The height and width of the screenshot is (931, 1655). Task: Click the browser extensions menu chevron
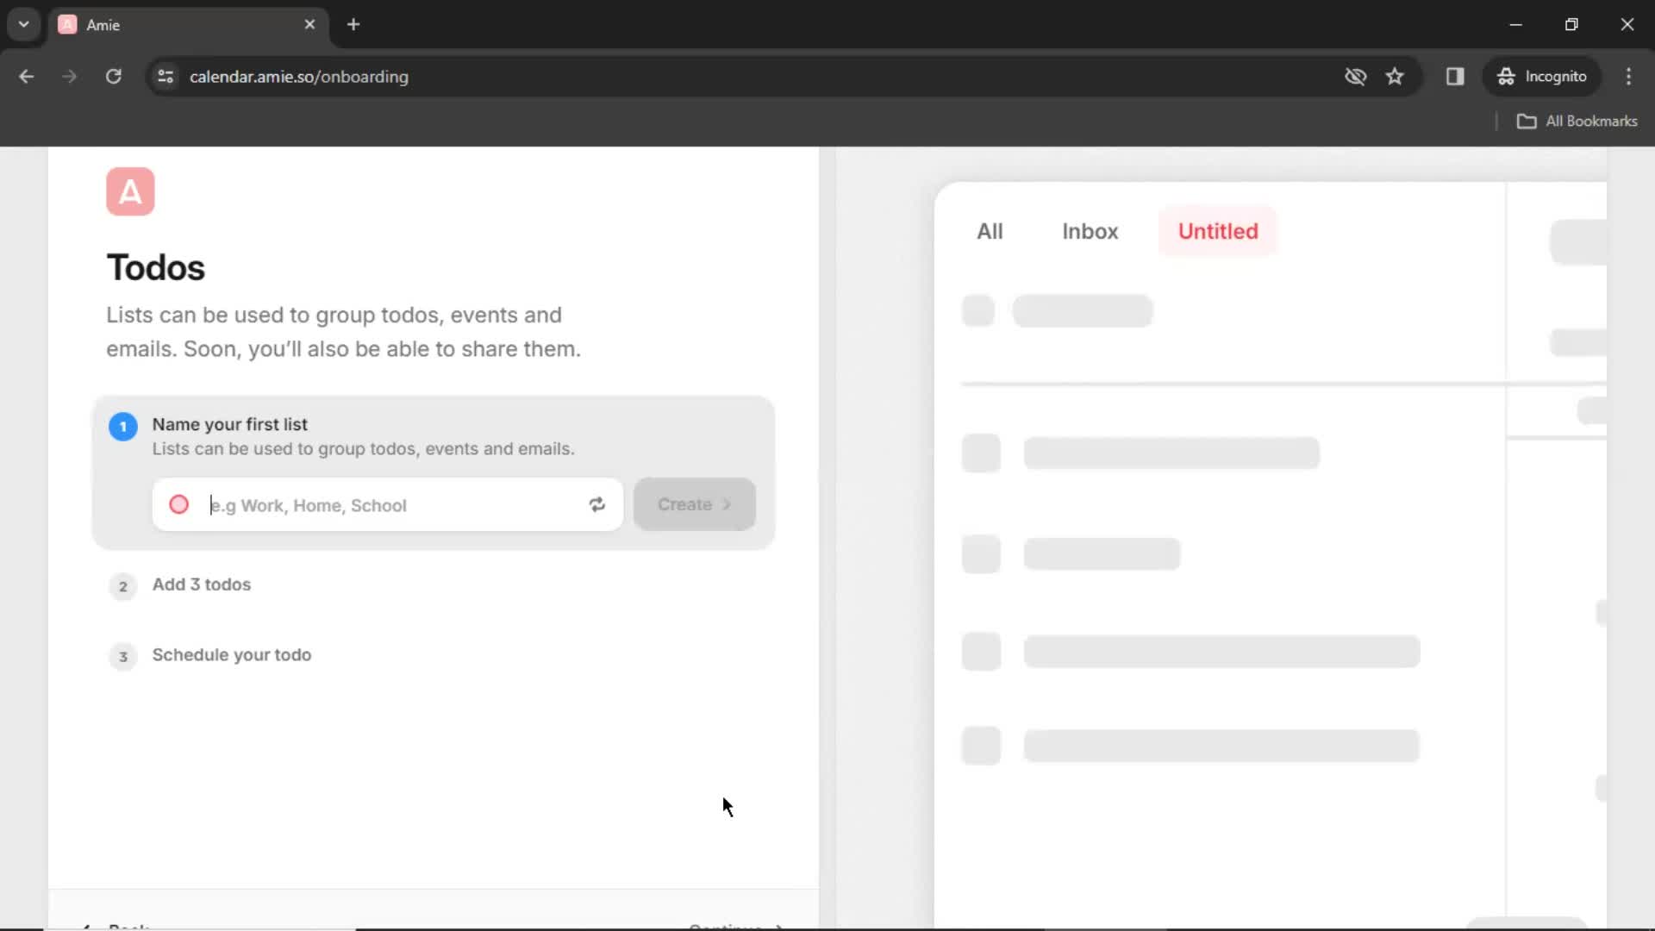tap(24, 25)
